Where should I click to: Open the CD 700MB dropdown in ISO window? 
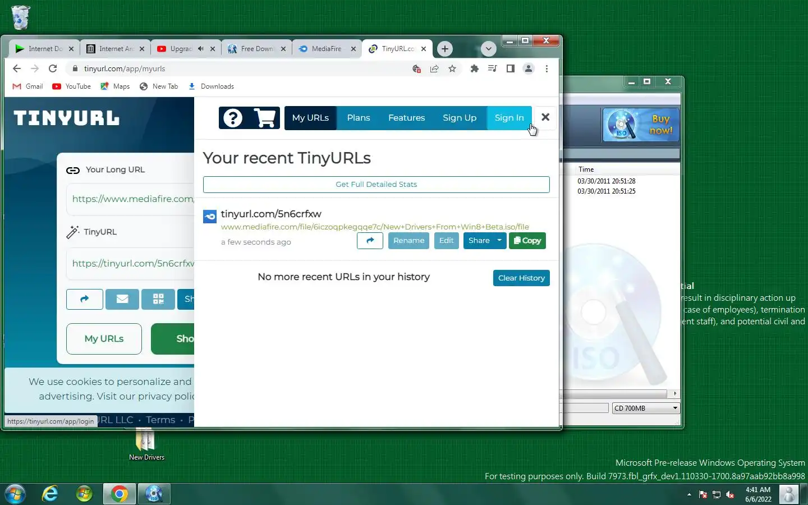coord(646,408)
